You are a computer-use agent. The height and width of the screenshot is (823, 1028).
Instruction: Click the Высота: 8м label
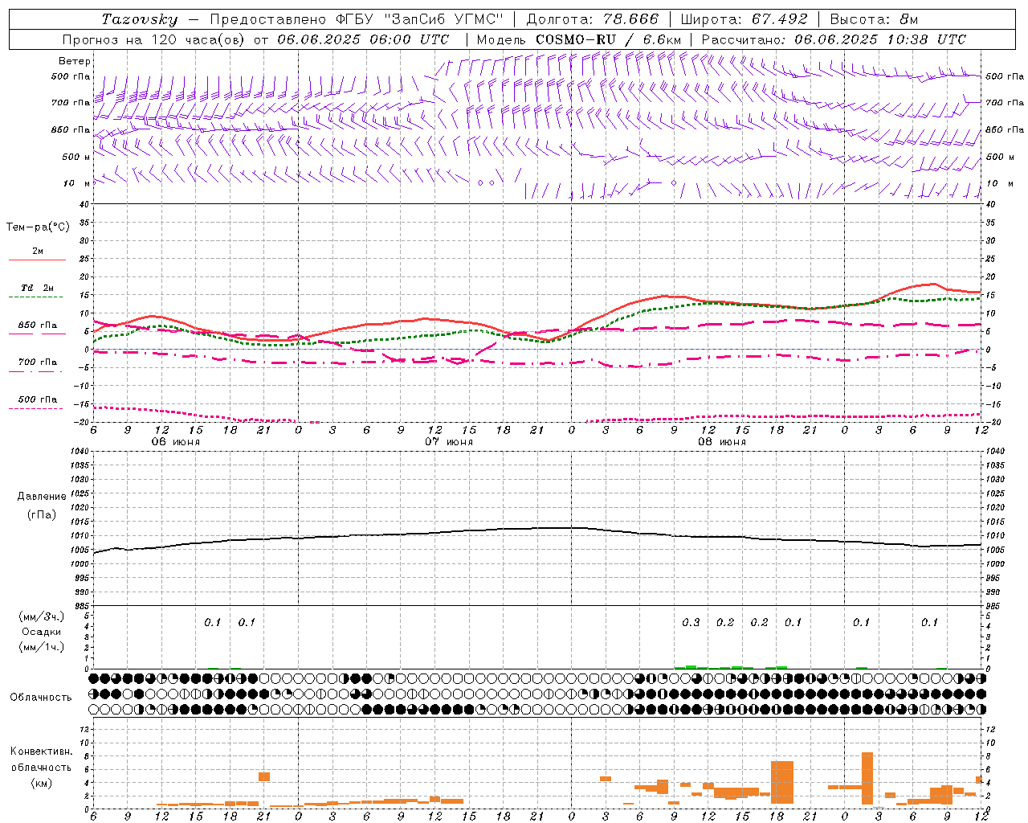pyautogui.click(x=874, y=19)
